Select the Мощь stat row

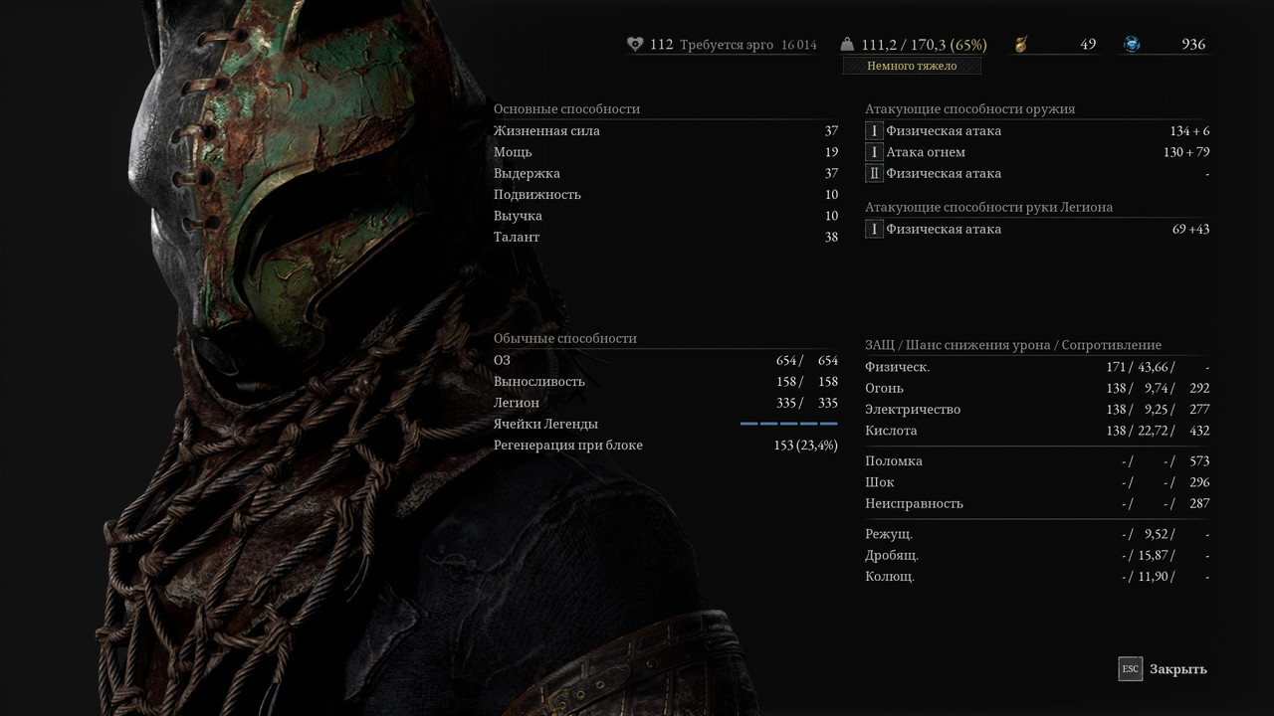pyautogui.click(x=666, y=152)
